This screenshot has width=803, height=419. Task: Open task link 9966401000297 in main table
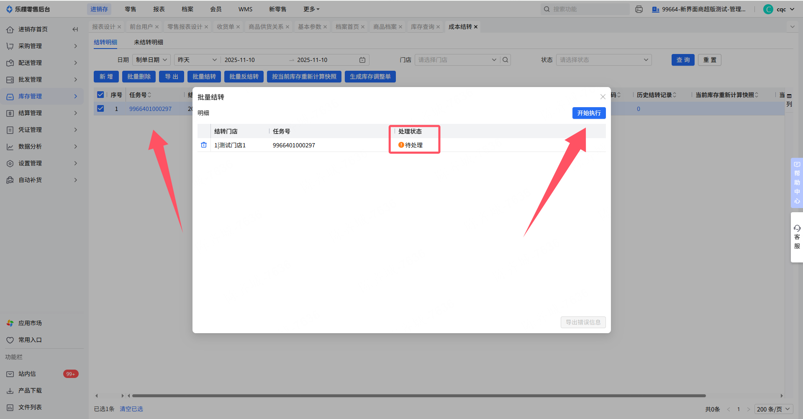(150, 109)
